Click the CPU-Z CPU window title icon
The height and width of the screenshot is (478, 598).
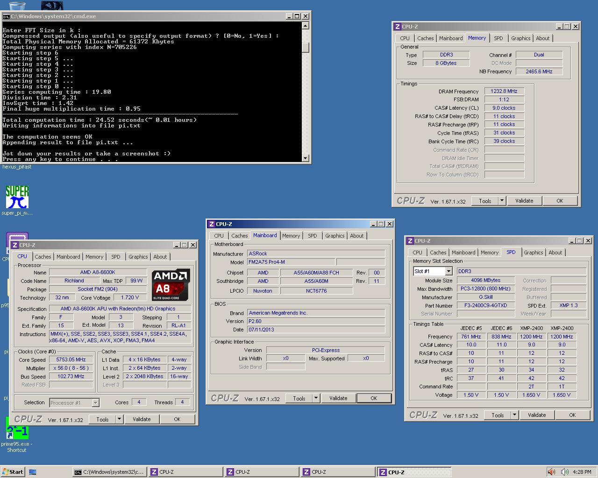pos(15,245)
